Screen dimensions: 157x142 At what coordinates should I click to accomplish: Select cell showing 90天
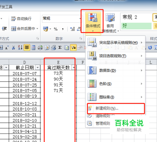[58, 79]
